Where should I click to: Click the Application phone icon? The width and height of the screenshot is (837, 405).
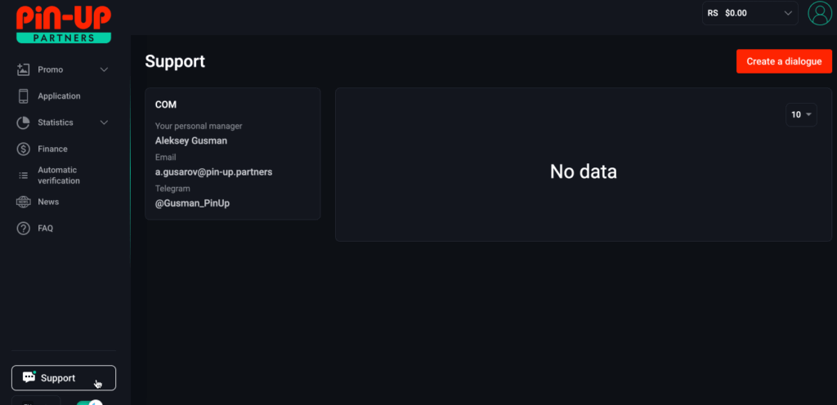coord(23,96)
